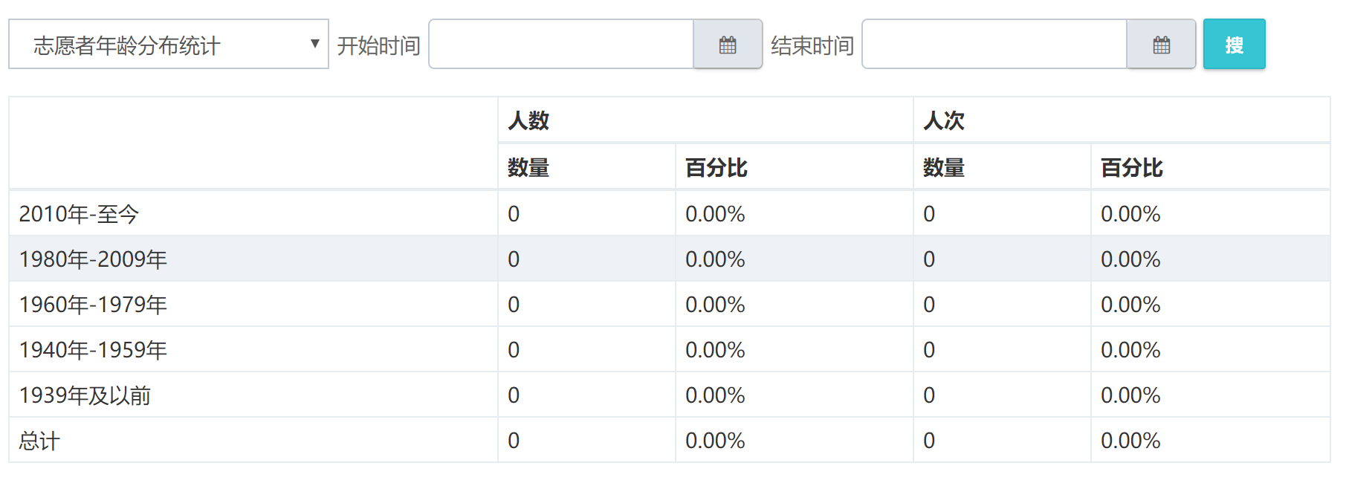Select the 1939年及以前 row label
This screenshot has height=483, width=1346.
pyautogui.click(x=85, y=395)
